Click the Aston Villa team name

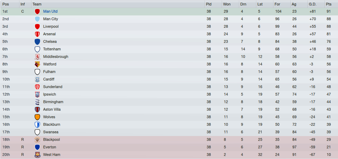(x=52, y=109)
